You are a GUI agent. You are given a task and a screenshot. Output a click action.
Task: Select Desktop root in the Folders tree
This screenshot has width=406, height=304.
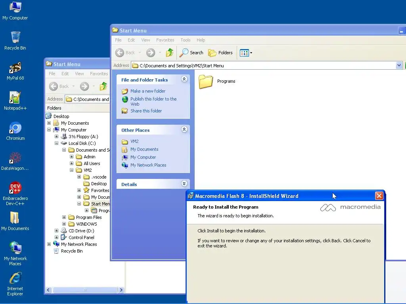[61, 116]
